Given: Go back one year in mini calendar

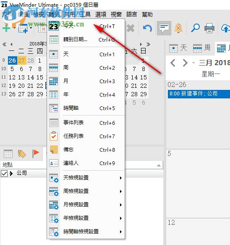Looking at the screenshot, I should [4, 45].
